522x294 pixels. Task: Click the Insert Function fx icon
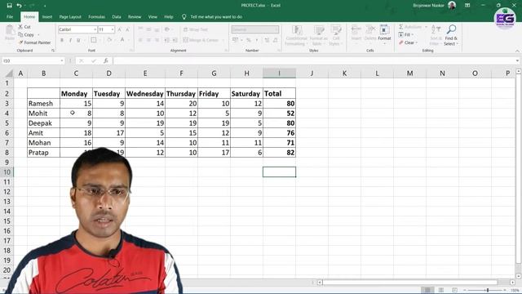[105, 60]
